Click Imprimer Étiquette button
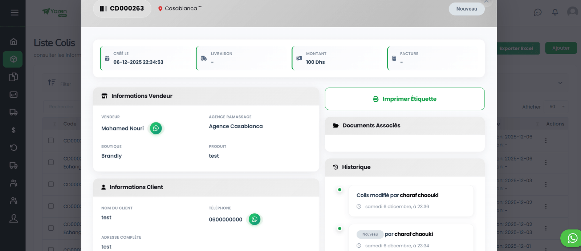This screenshot has height=251, width=581. (x=405, y=99)
